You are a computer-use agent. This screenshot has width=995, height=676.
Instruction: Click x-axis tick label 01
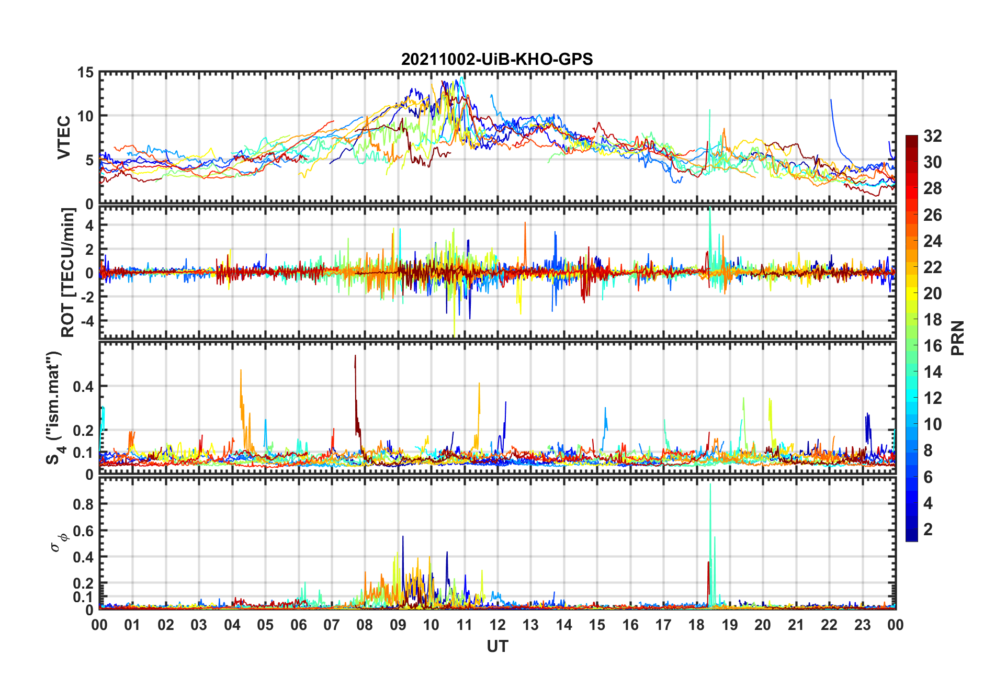point(132,625)
